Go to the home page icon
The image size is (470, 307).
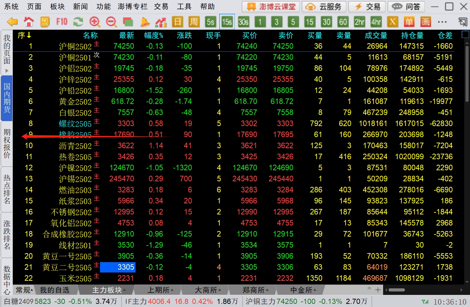[x=29, y=22]
